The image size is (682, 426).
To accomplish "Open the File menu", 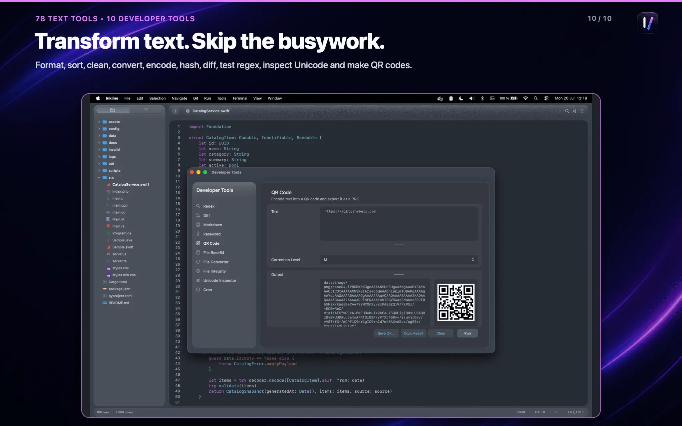I will (x=127, y=99).
